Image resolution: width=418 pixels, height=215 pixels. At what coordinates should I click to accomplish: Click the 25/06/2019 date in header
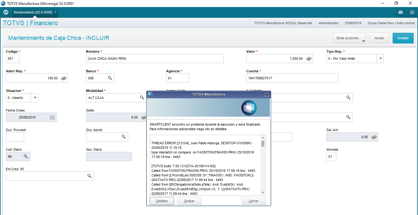coord(353,23)
